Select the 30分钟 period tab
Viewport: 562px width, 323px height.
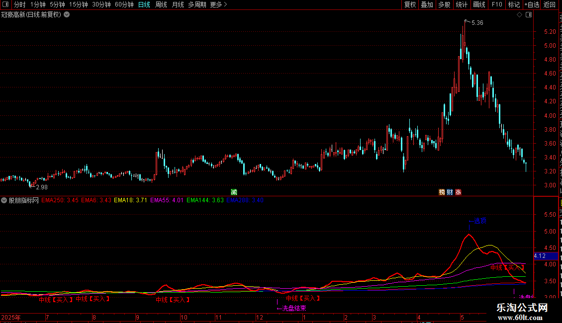[101, 4]
